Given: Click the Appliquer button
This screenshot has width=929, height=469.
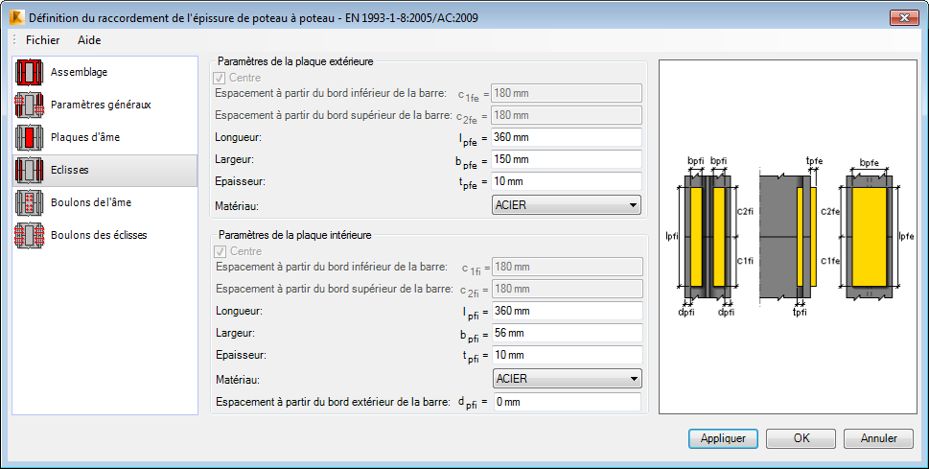Looking at the screenshot, I should tap(723, 438).
